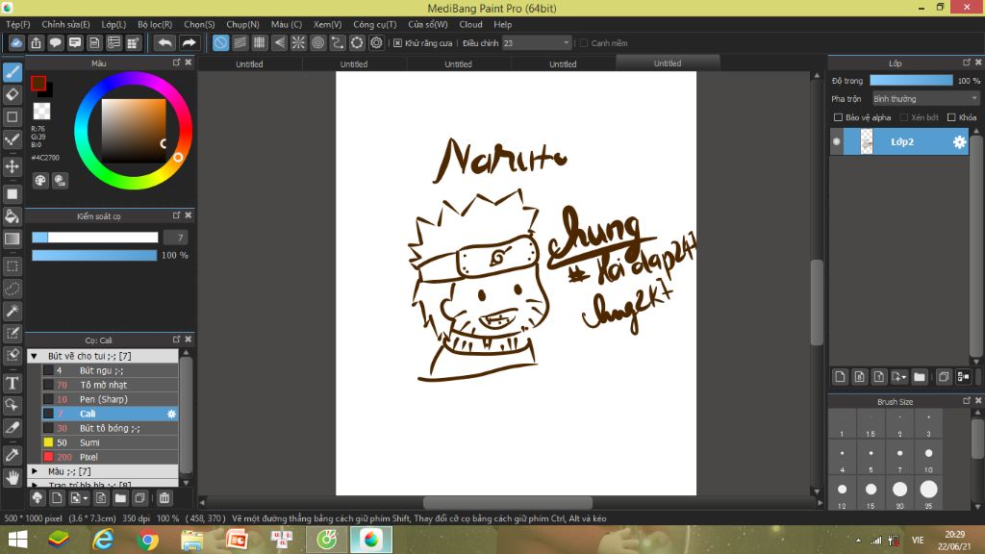
Task: Toggle Khử răng cưa checkbox
Action: pos(397,43)
